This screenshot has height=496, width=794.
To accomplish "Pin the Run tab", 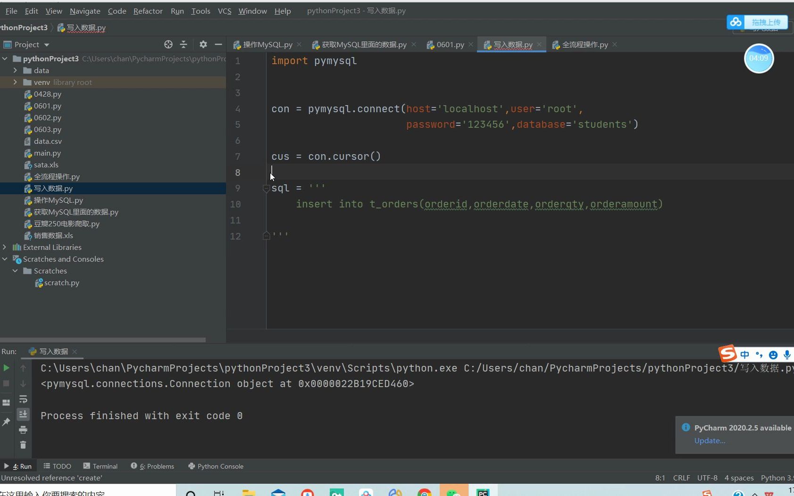I will (6, 422).
